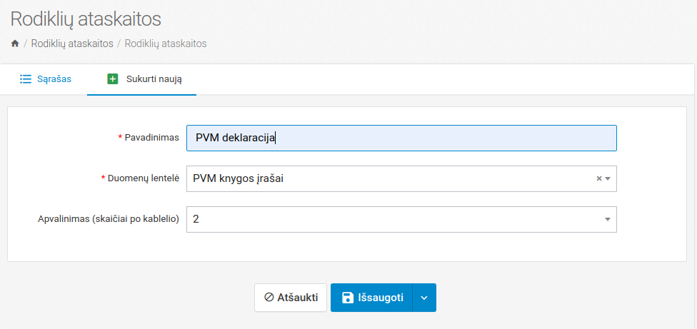This screenshot has width=697, height=329.
Task: Select the Sukurti naują tab
Action: point(154,79)
